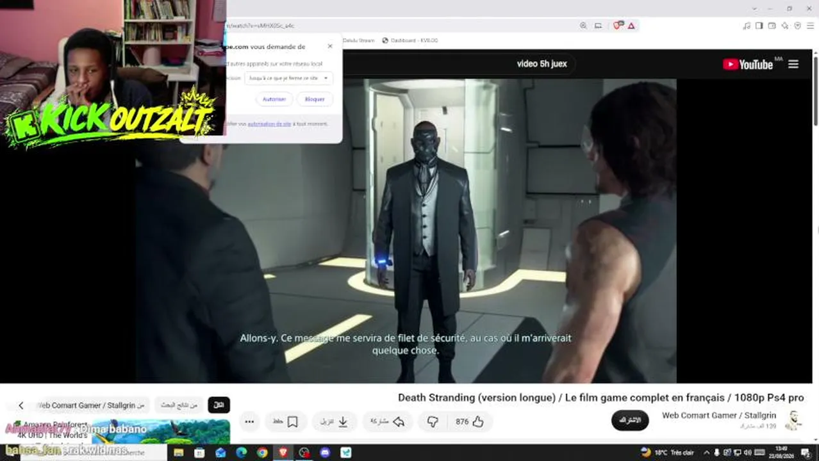
Task: Open the Mail app in taskbar
Action: point(220,453)
